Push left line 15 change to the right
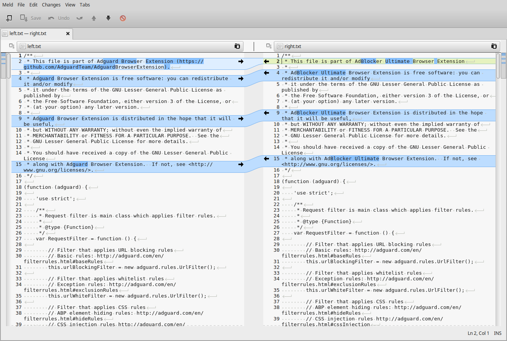This screenshot has height=341, width=507. [x=241, y=164]
